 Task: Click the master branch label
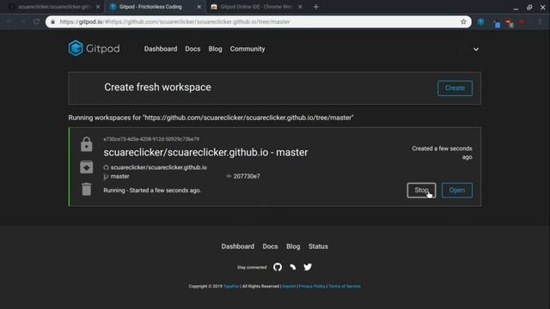(x=119, y=176)
